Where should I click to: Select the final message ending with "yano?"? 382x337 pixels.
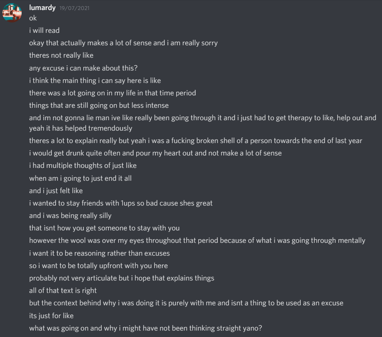[x=146, y=328]
